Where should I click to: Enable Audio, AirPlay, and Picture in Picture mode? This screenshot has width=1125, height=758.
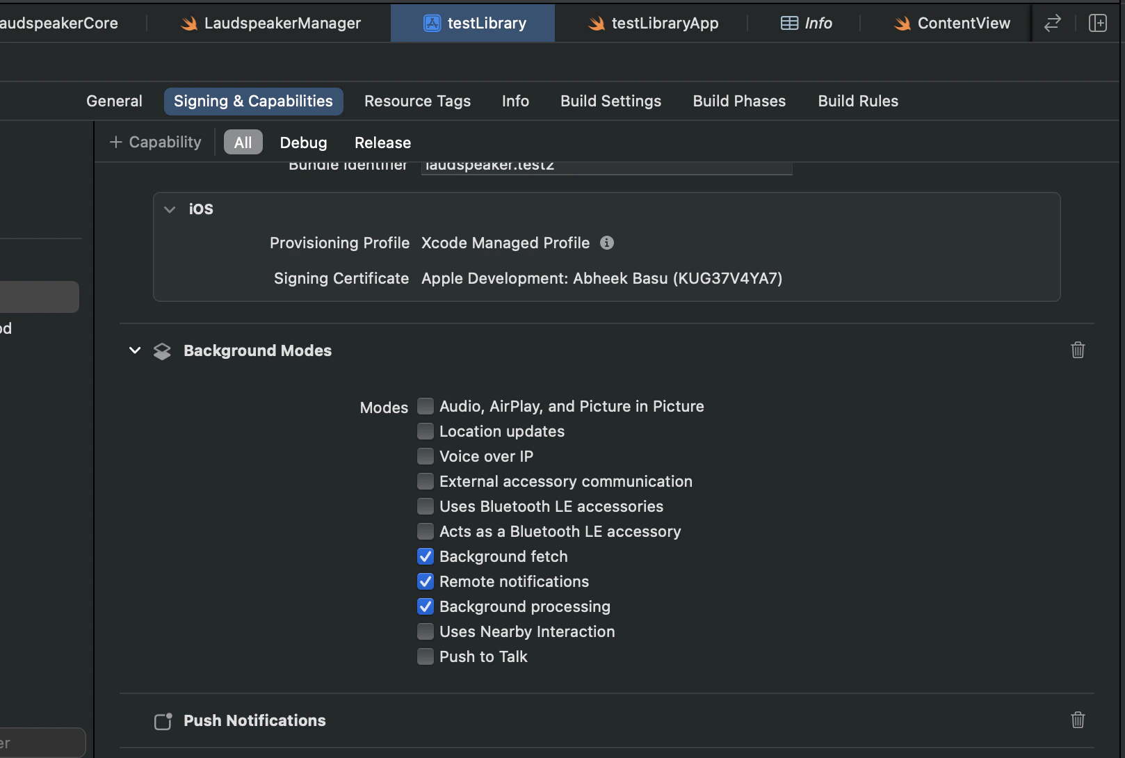coord(426,406)
